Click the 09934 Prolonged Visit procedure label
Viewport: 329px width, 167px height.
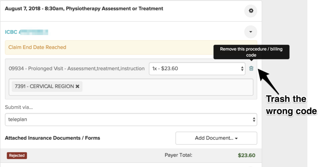[77, 68]
